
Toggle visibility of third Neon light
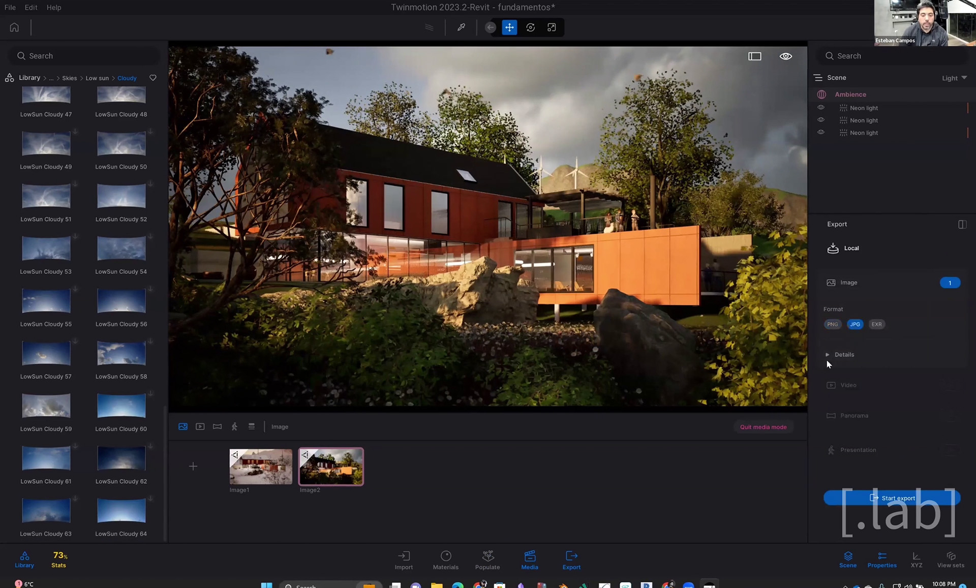820,132
